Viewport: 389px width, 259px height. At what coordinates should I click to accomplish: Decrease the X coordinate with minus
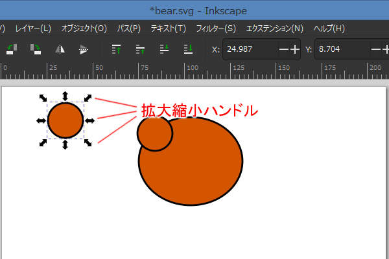(x=283, y=49)
